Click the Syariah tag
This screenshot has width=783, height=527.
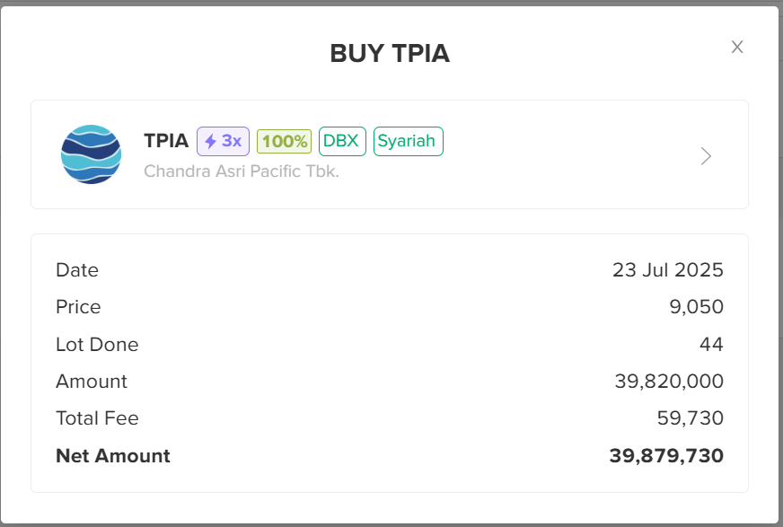coord(408,141)
